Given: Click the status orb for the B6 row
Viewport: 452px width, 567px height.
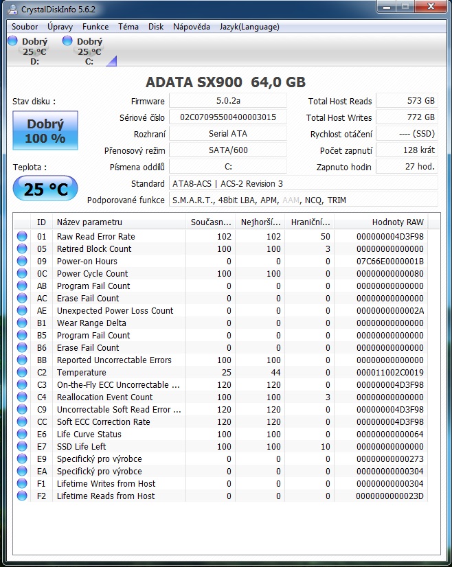Looking at the screenshot, I should click(x=22, y=347).
